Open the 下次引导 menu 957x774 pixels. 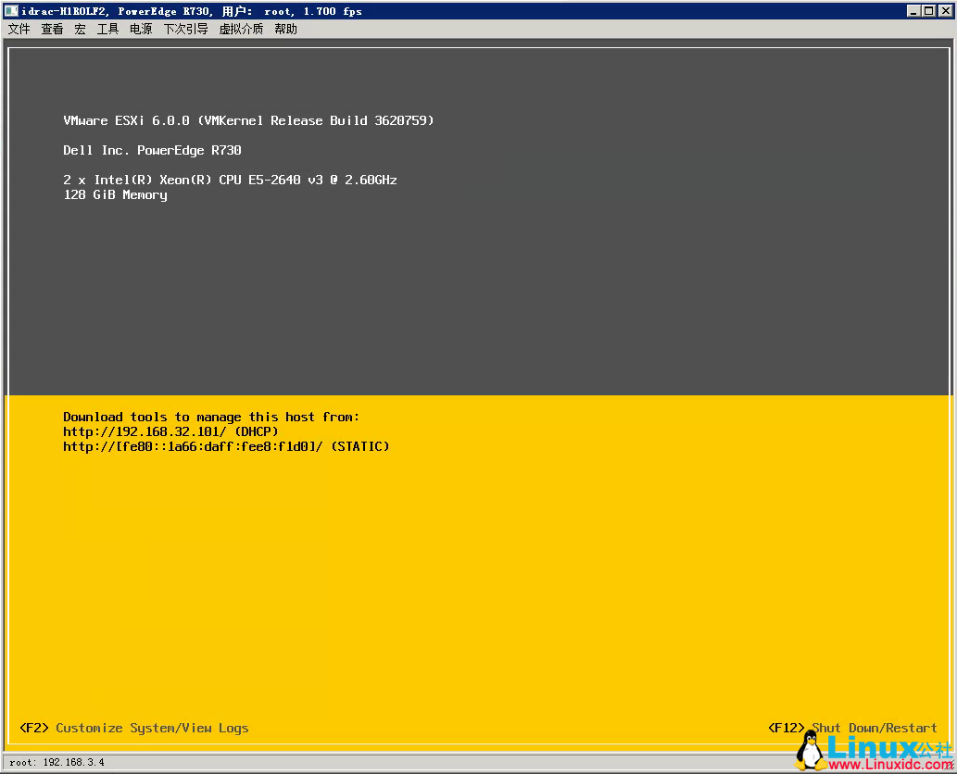tap(185, 29)
